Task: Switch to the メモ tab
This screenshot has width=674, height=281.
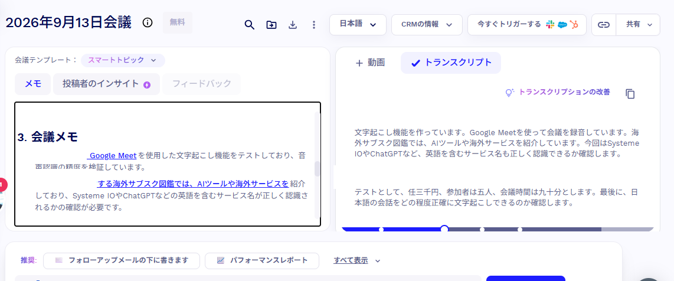Action: [33, 84]
